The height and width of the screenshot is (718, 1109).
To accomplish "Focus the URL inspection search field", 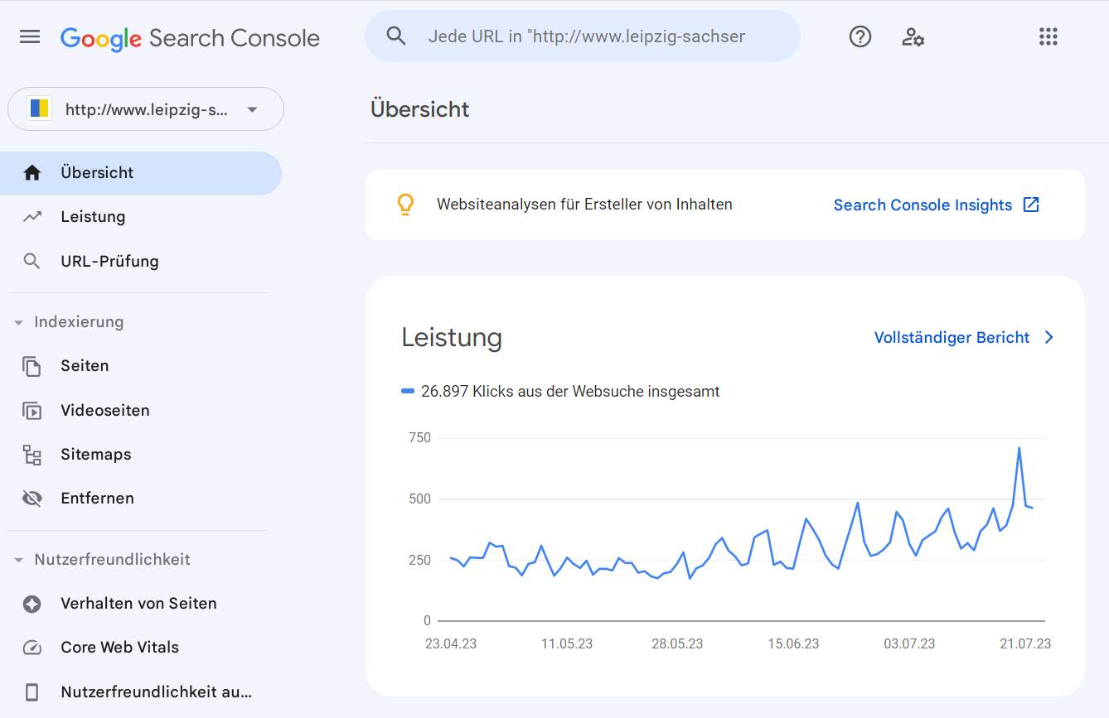I will click(583, 36).
